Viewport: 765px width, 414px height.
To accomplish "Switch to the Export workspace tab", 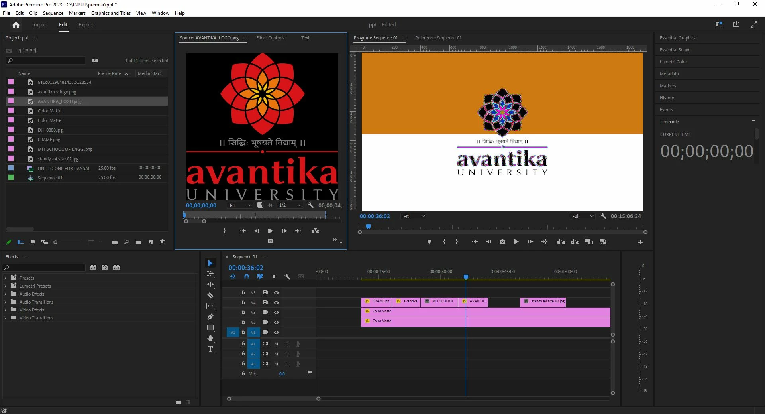I will coord(86,25).
